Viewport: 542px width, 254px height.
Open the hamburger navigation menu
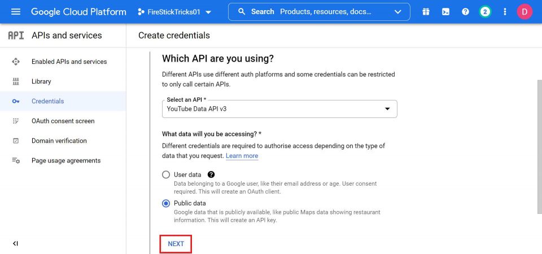(x=16, y=12)
